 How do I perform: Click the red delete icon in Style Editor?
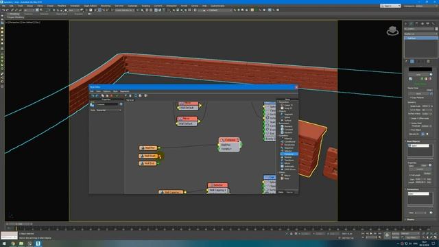point(111,96)
